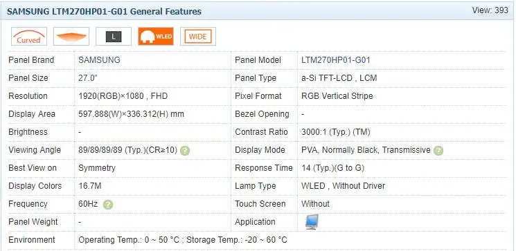Click the View: 393 counter

(x=490, y=10)
